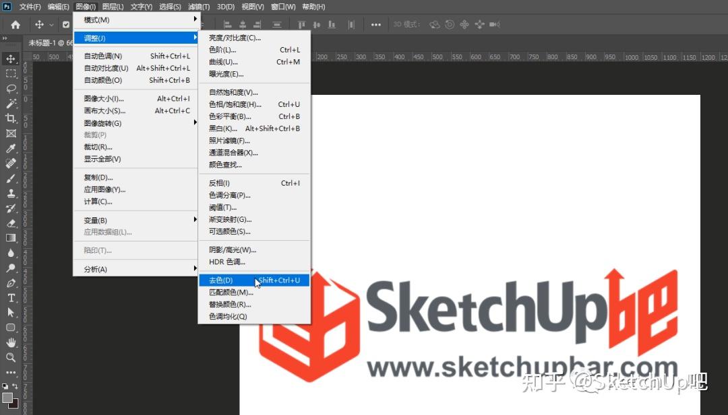Choose 自动色调(N) menu item
The height and width of the screenshot is (415, 728).
tap(135, 56)
